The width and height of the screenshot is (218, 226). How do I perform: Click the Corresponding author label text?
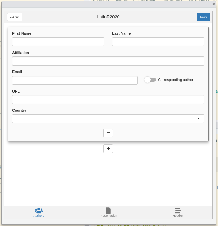pyautogui.click(x=176, y=80)
